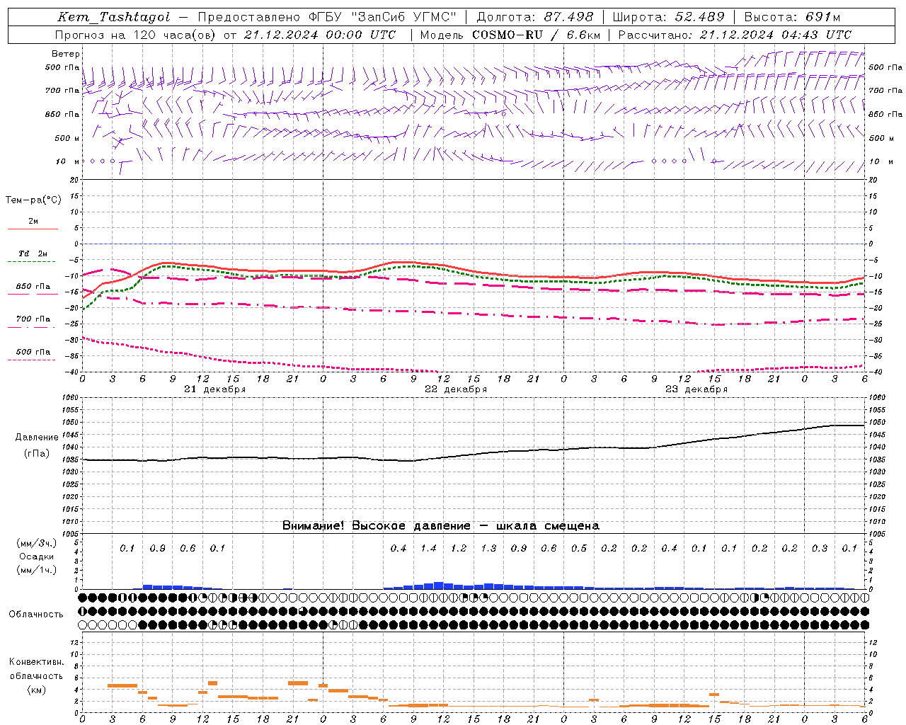Click the 'Осадки' precipitation label
906x725 pixels.
pyautogui.click(x=36, y=556)
